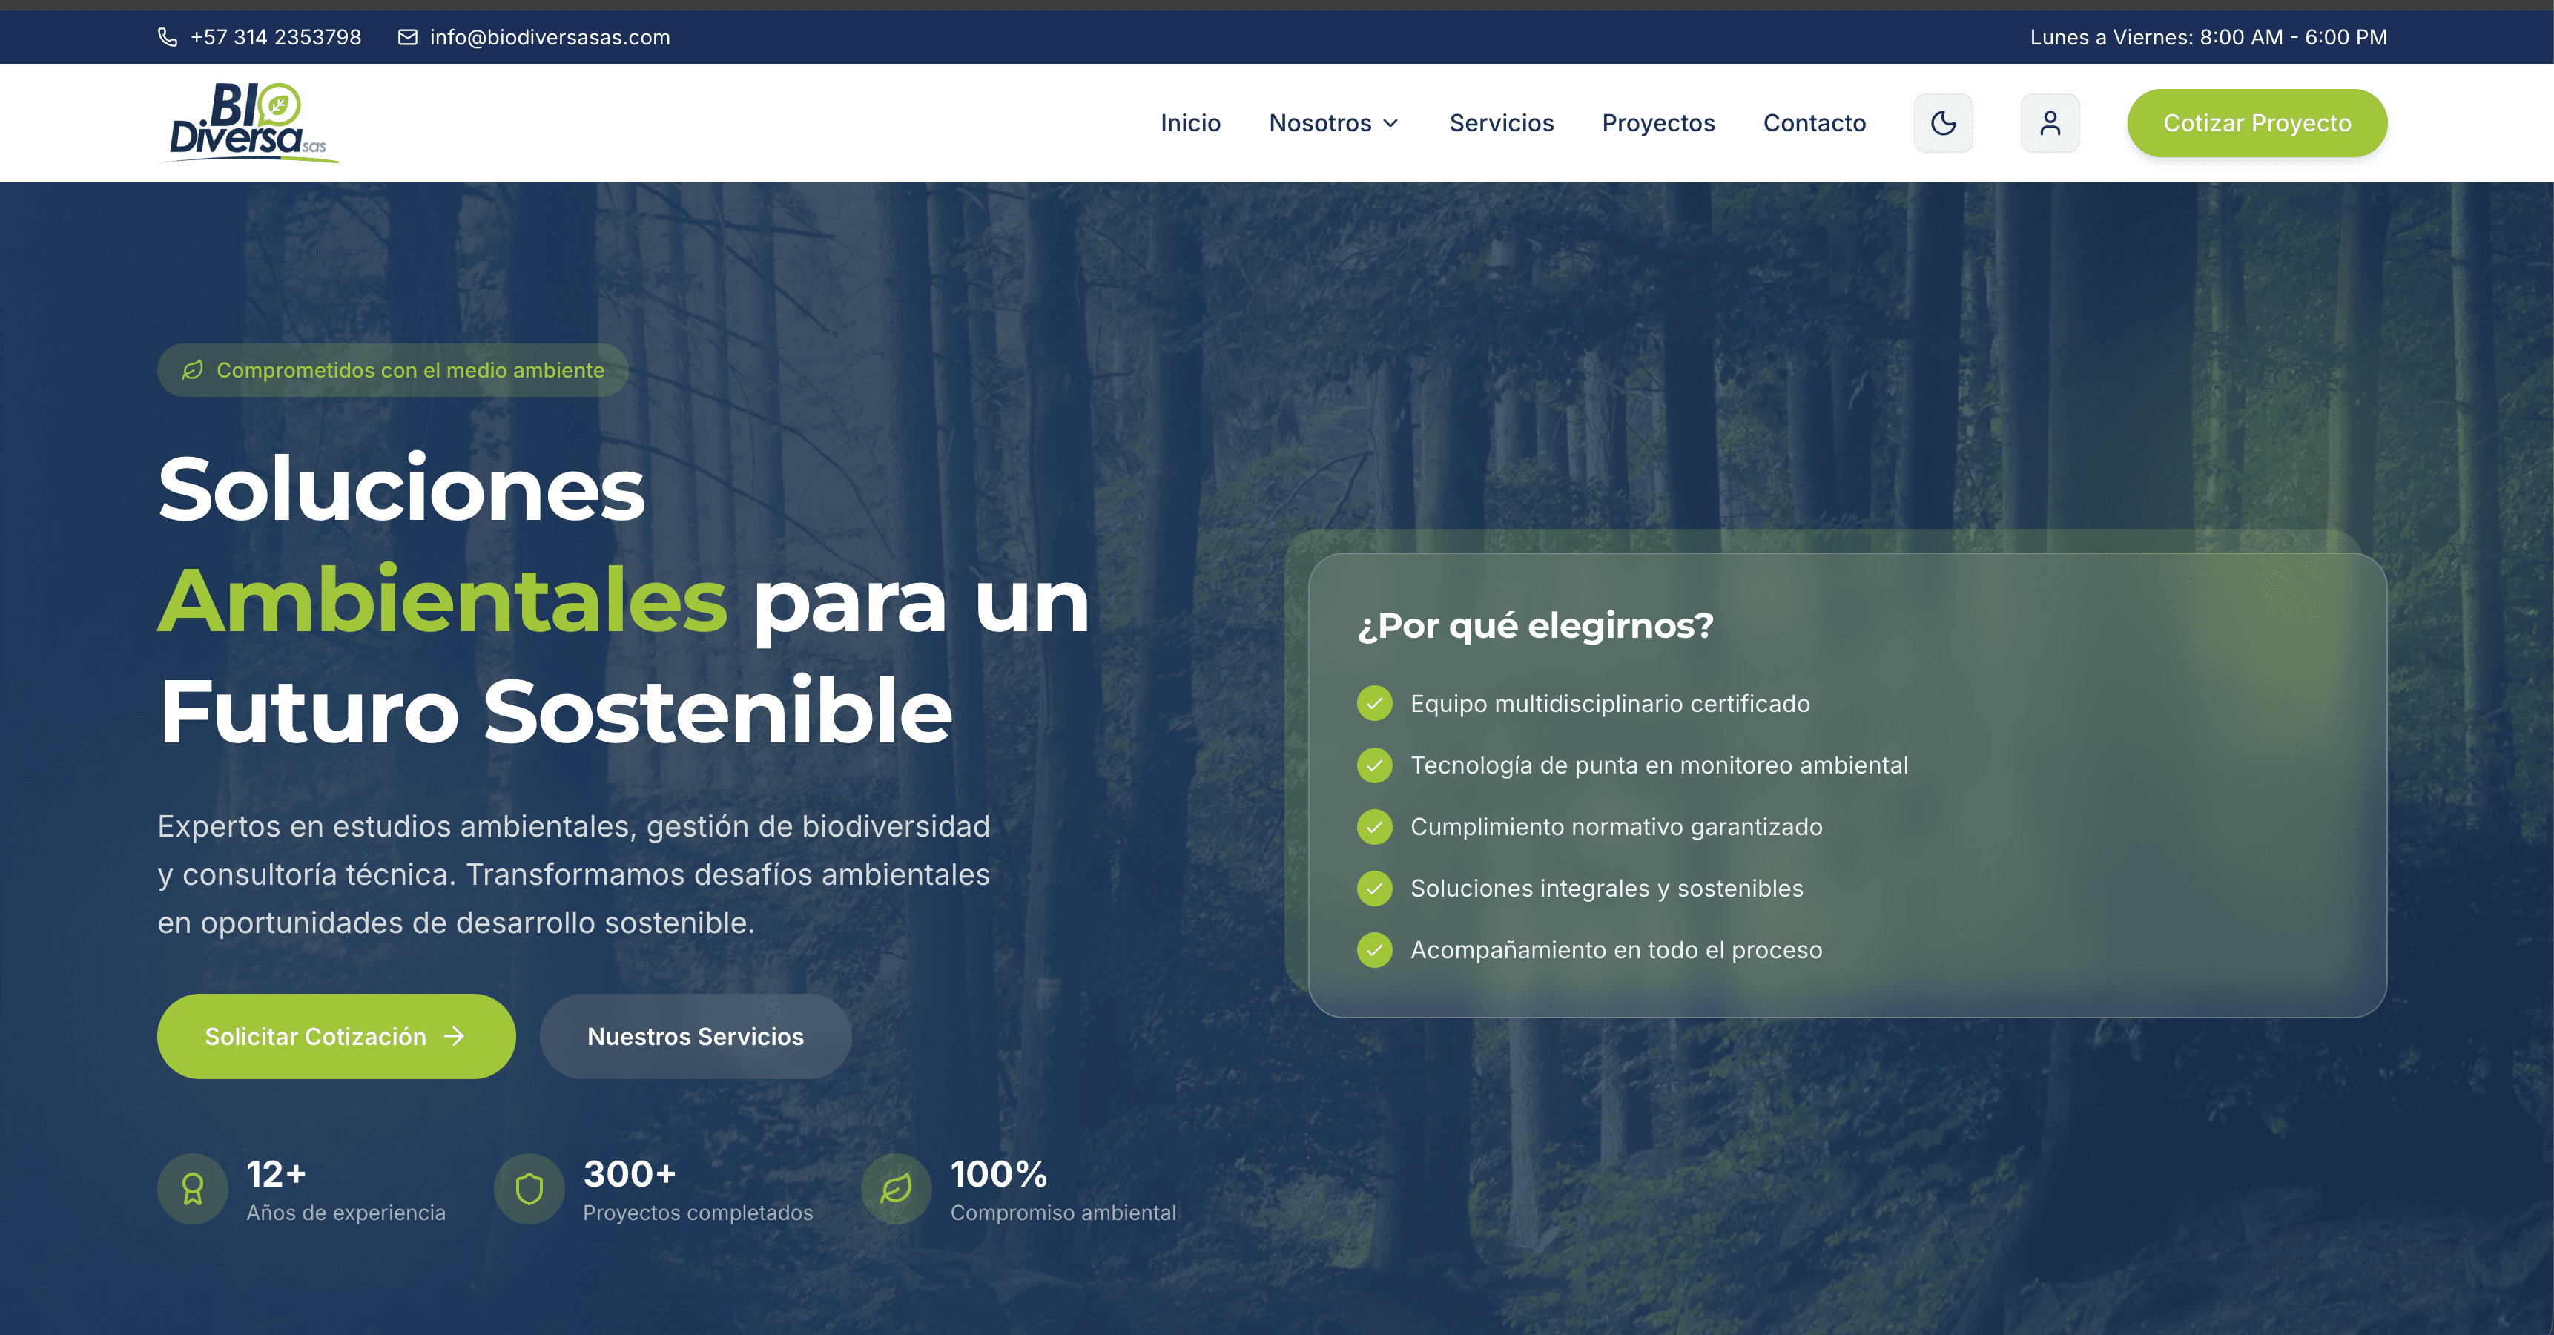Screen dimensions: 2554x1335
Task: Open Nuestros Servicios
Action: point(695,1036)
